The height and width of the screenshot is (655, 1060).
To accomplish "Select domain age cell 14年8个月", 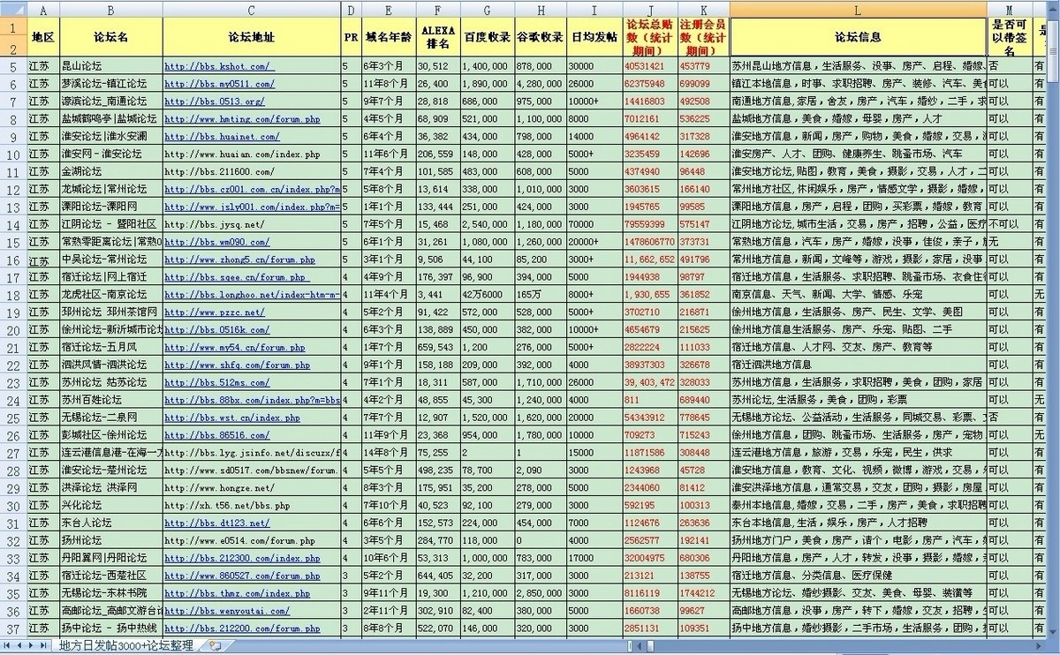I will click(x=389, y=452).
